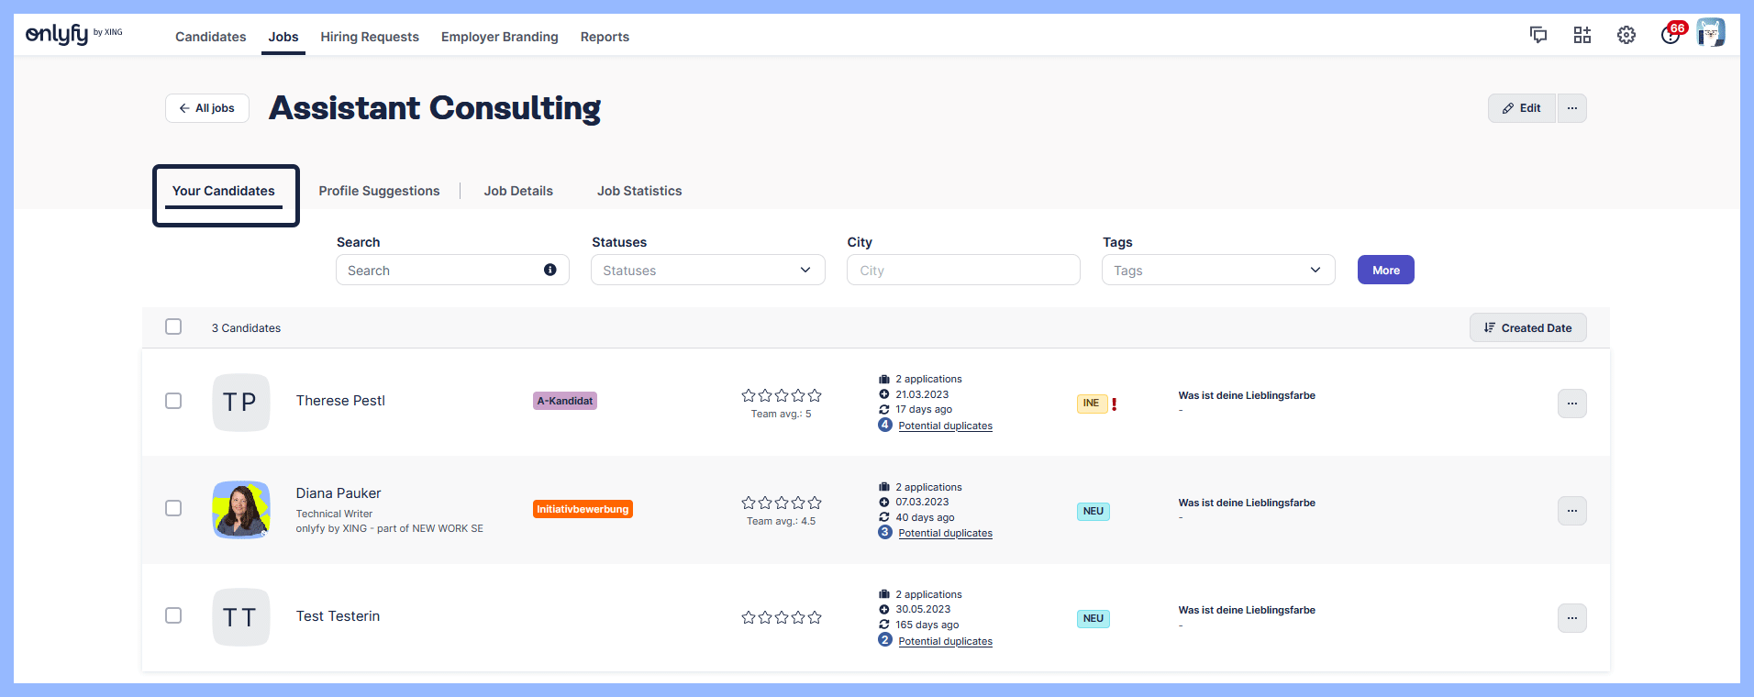Image resolution: width=1754 pixels, height=697 pixels.
Task: Click the search info icon
Action: (x=550, y=270)
